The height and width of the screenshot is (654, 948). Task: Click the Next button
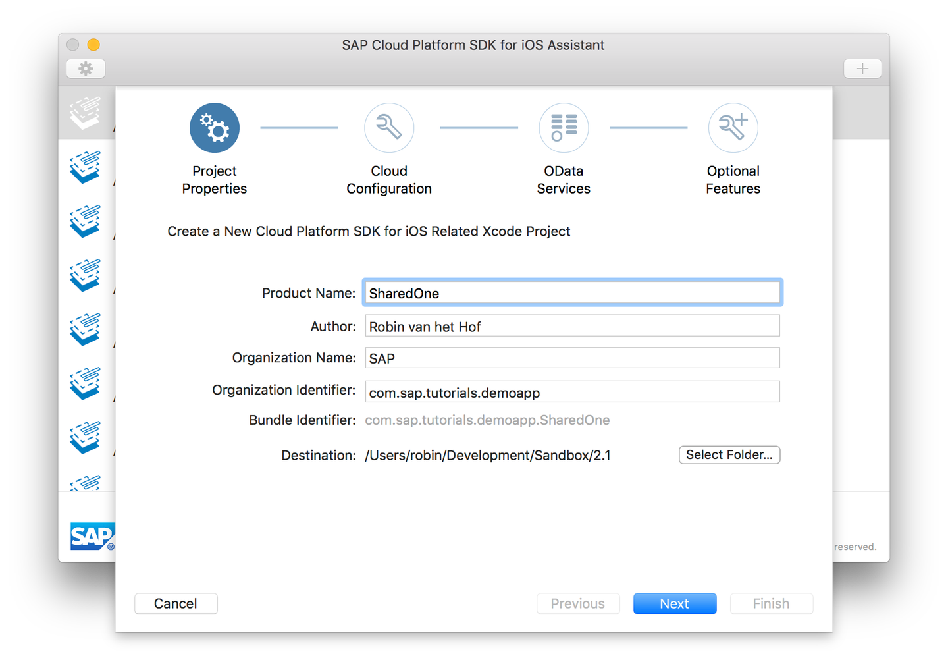coord(675,604)
